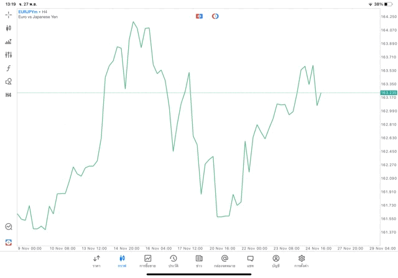This screenshot has height=278, width=398.
Task: Switch to the การซื้อขาย (Trade) tab
Action: coord(147,261)
